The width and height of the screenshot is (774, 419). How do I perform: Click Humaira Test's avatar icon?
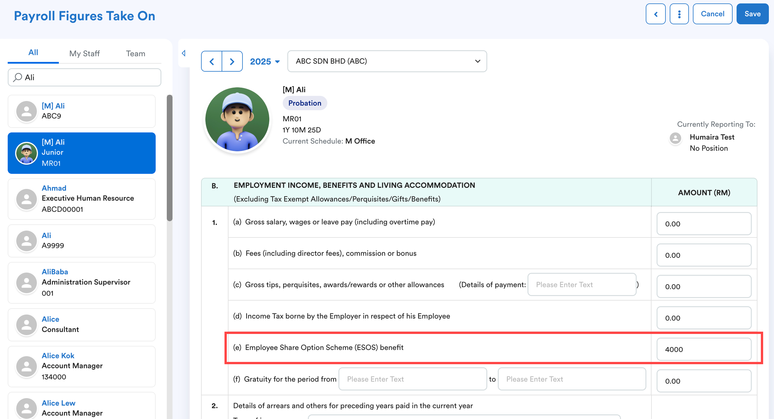pyautogui.click(x=675, y=138)
